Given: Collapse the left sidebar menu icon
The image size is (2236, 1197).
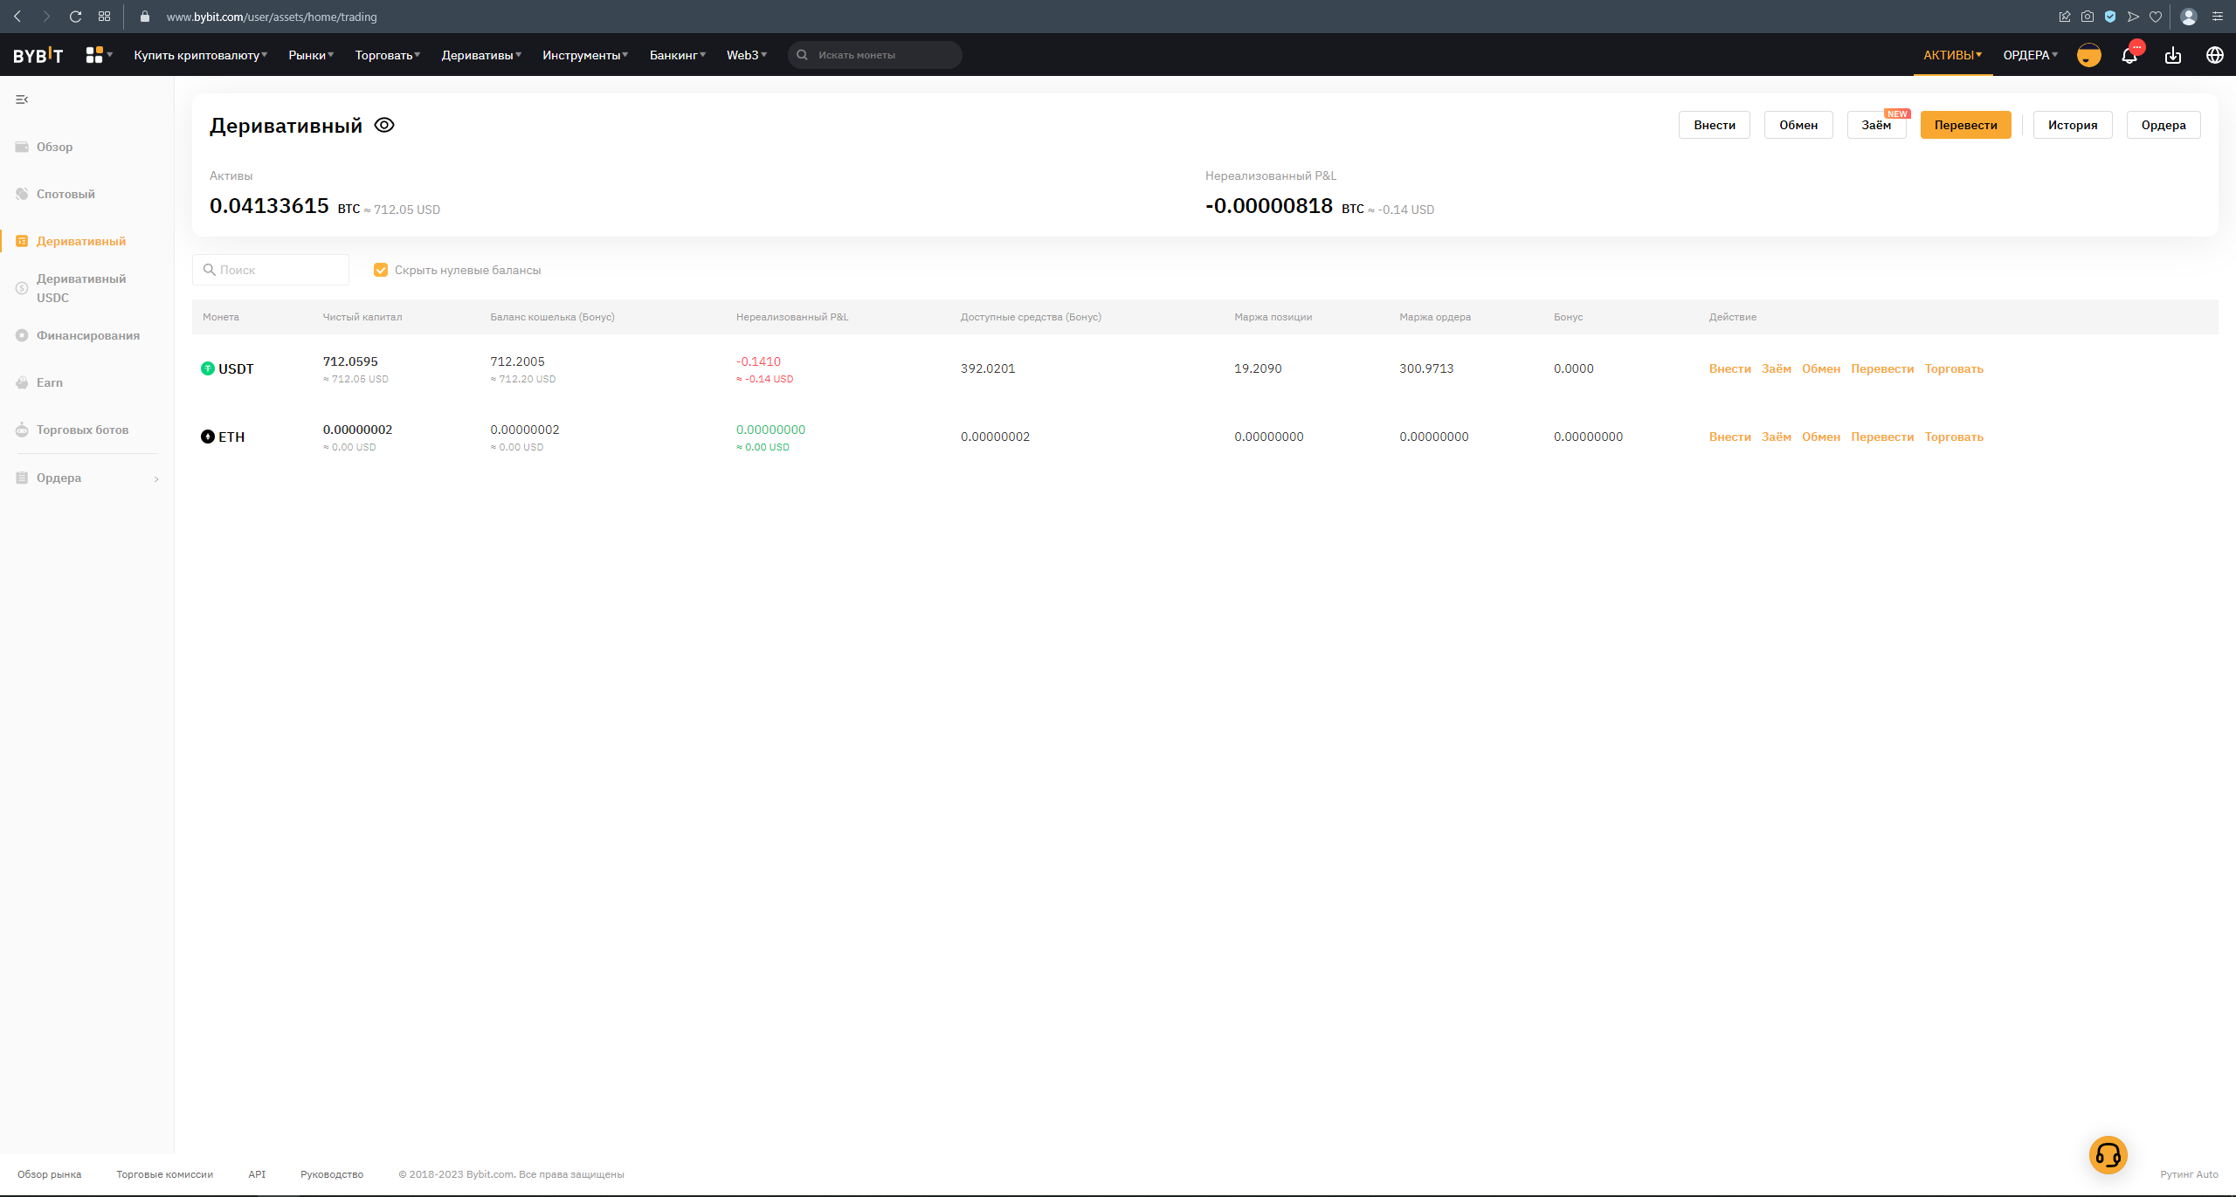Looking at the screenshot, I should (x=22, y=100).
